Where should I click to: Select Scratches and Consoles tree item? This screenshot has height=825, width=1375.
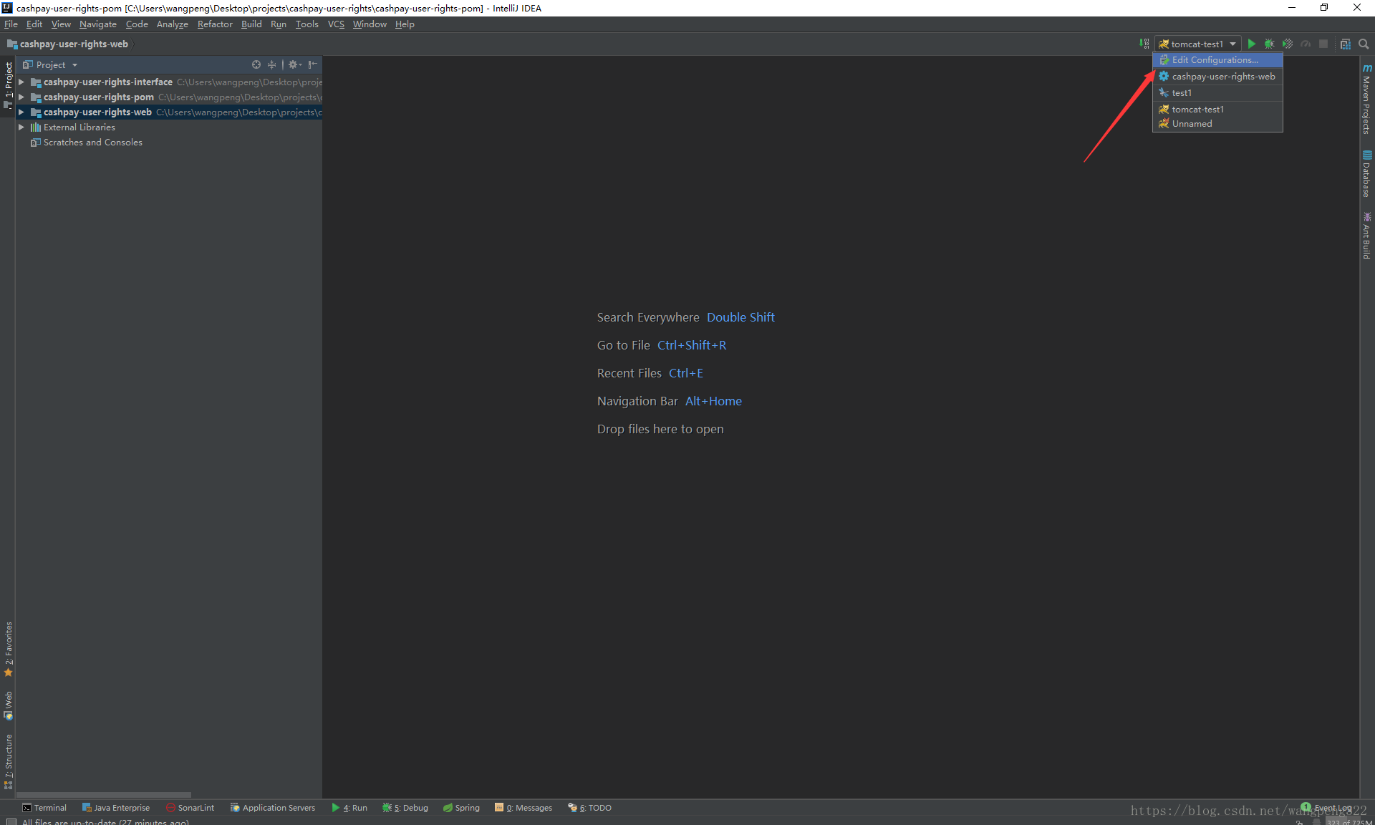(86, 143)
